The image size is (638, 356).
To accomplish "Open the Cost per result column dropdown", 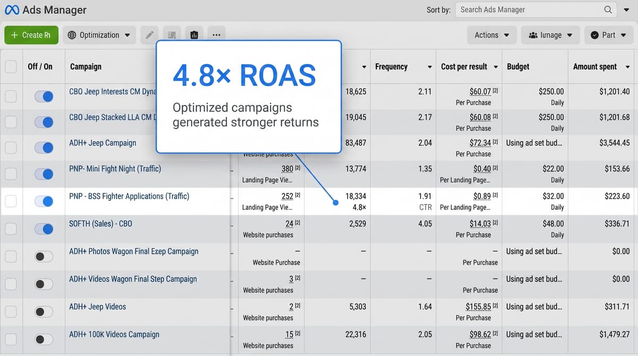I will [496, 67].
